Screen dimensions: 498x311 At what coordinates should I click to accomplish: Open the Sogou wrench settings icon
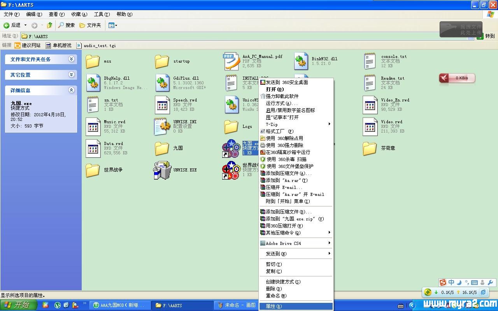[491, 283]
